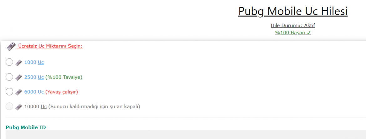Click the cash icon beside the Ücretsiz Uc heading
366x139 pixels.
coord(11,47)
